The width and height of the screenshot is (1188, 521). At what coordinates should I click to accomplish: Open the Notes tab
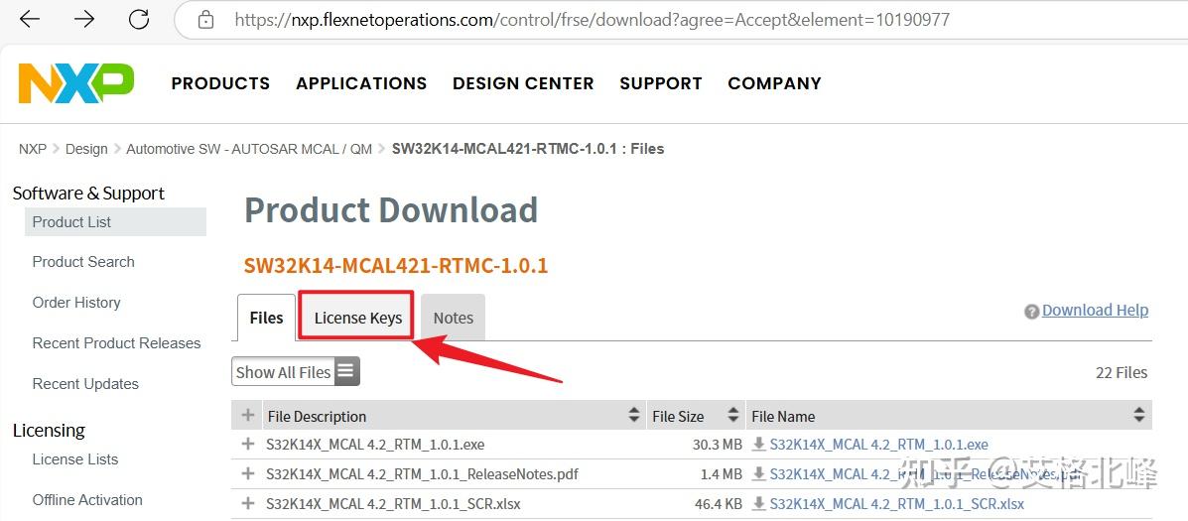(453, 318)
